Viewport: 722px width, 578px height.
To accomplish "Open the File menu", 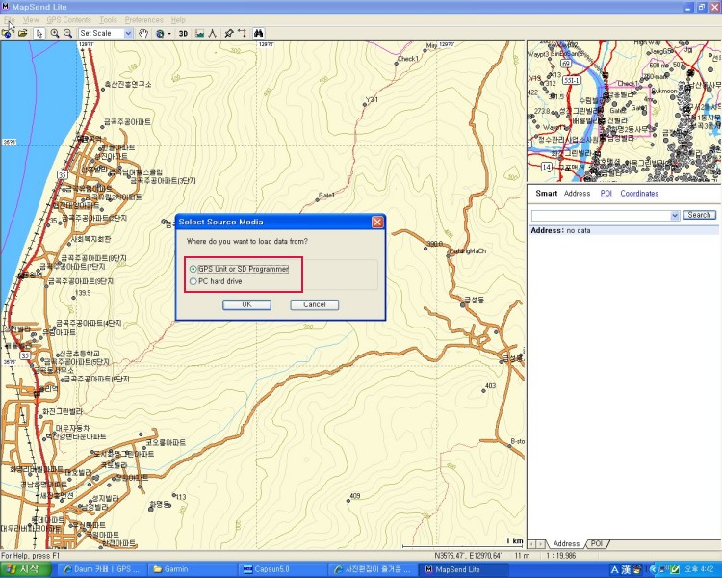I will click(9, 20).
